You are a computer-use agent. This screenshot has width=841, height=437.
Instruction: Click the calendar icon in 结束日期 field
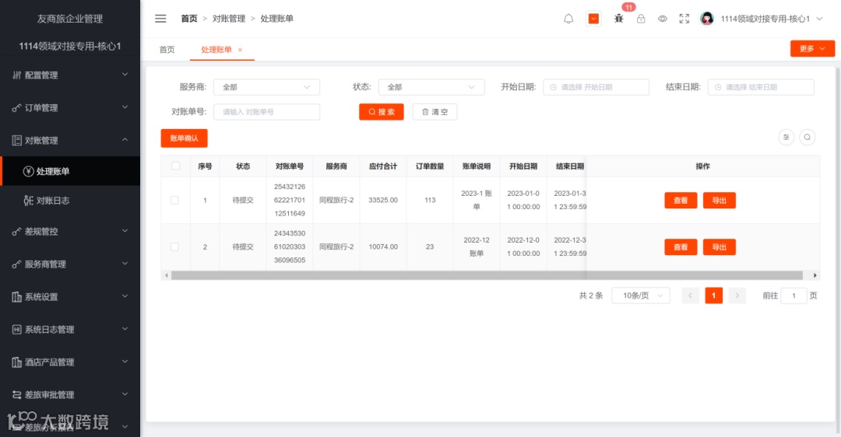[718, 87]
